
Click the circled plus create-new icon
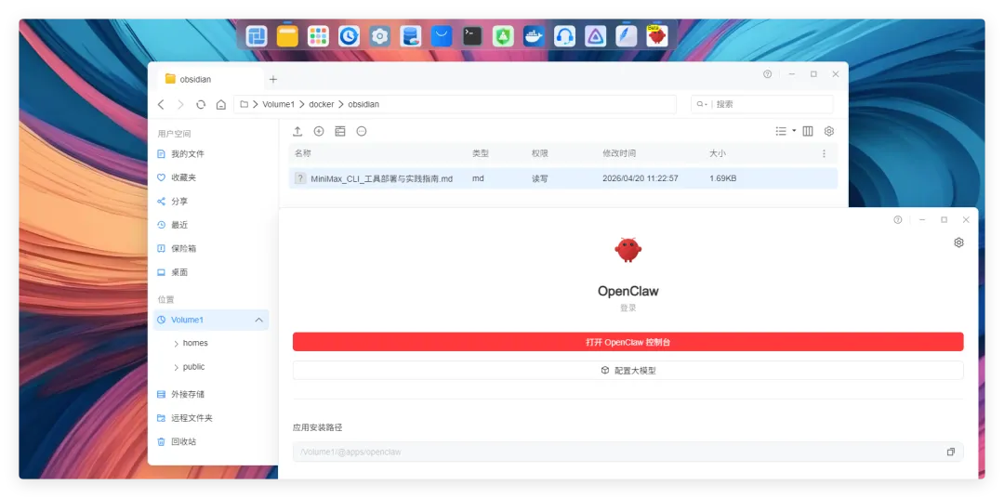point(319,131)
